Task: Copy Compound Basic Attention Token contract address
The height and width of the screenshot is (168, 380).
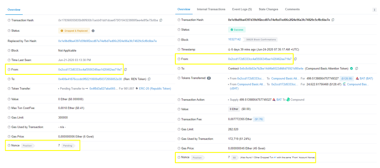Action: [x=357, y=69]
